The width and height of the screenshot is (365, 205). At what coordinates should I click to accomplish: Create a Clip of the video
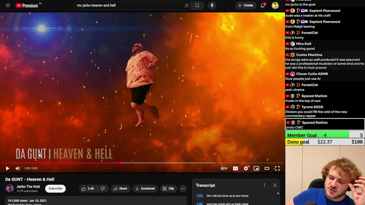(168, 188)
